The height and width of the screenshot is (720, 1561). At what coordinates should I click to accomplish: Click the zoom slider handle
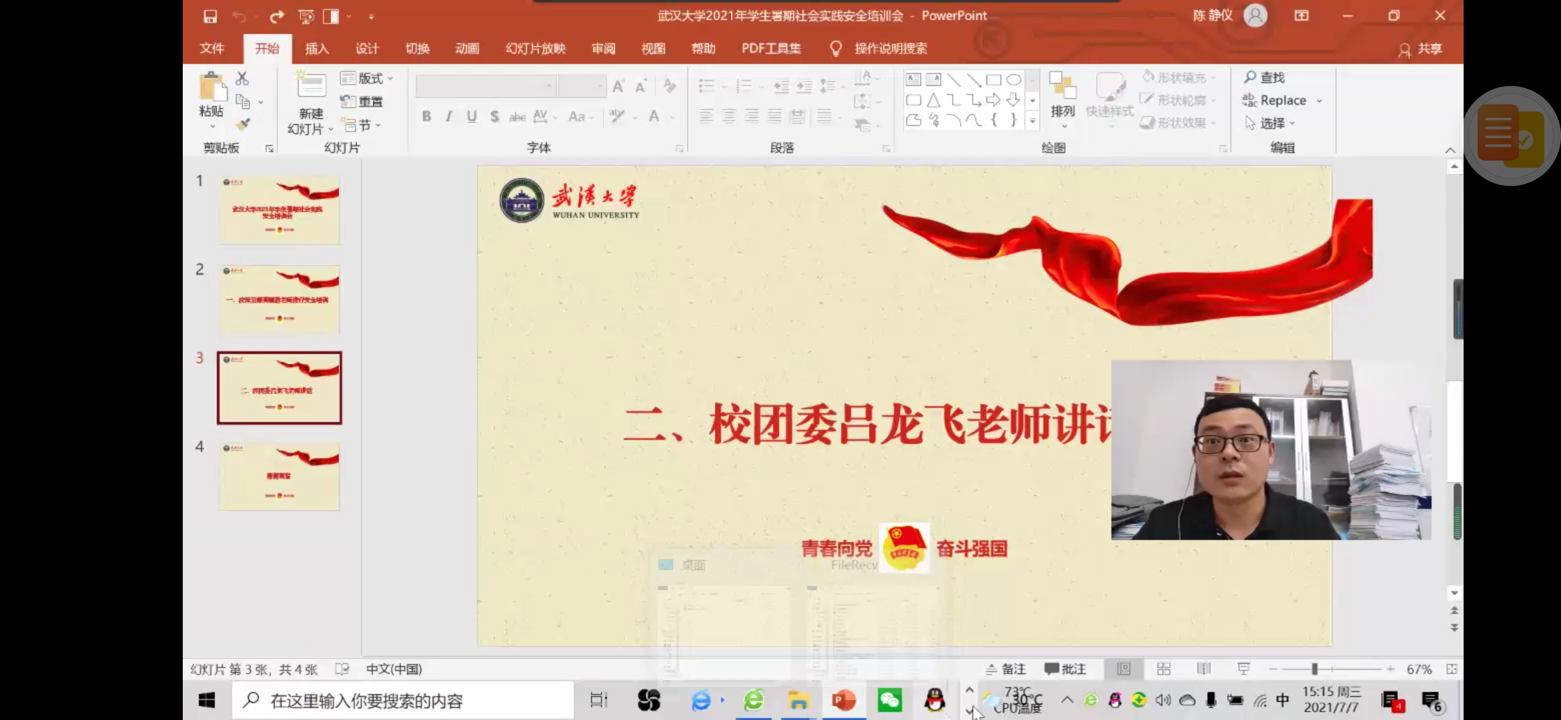1314,669
